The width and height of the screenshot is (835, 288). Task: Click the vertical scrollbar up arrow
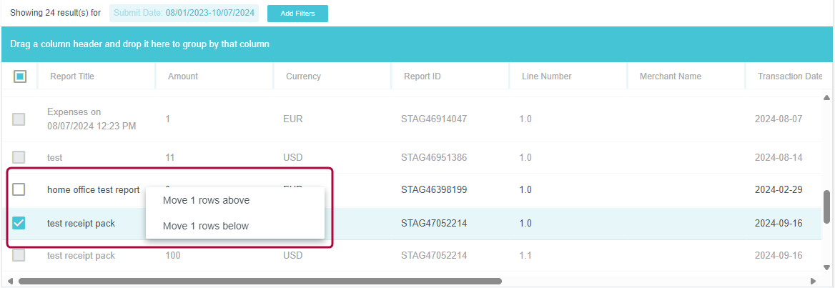point(827,97)
